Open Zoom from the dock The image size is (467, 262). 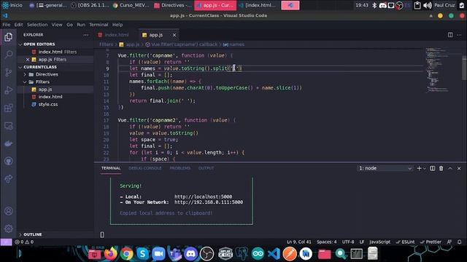[x=159, y=254]
